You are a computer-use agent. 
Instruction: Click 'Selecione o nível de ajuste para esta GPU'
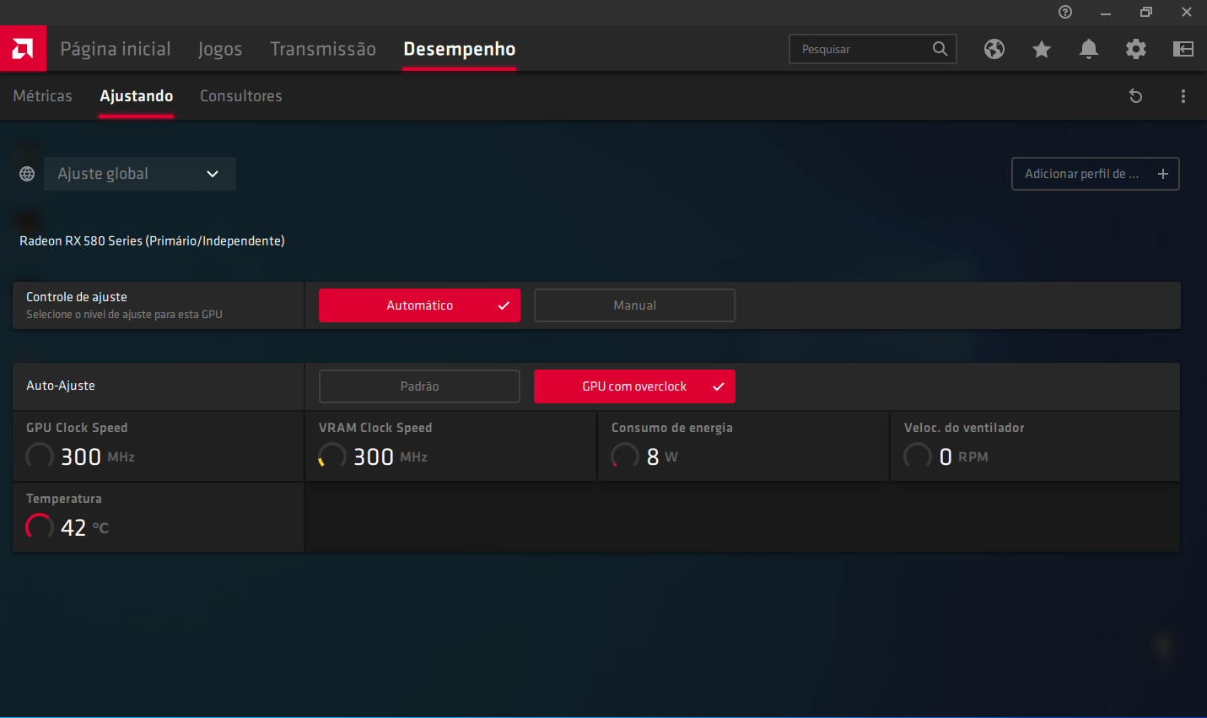point(124,315)
